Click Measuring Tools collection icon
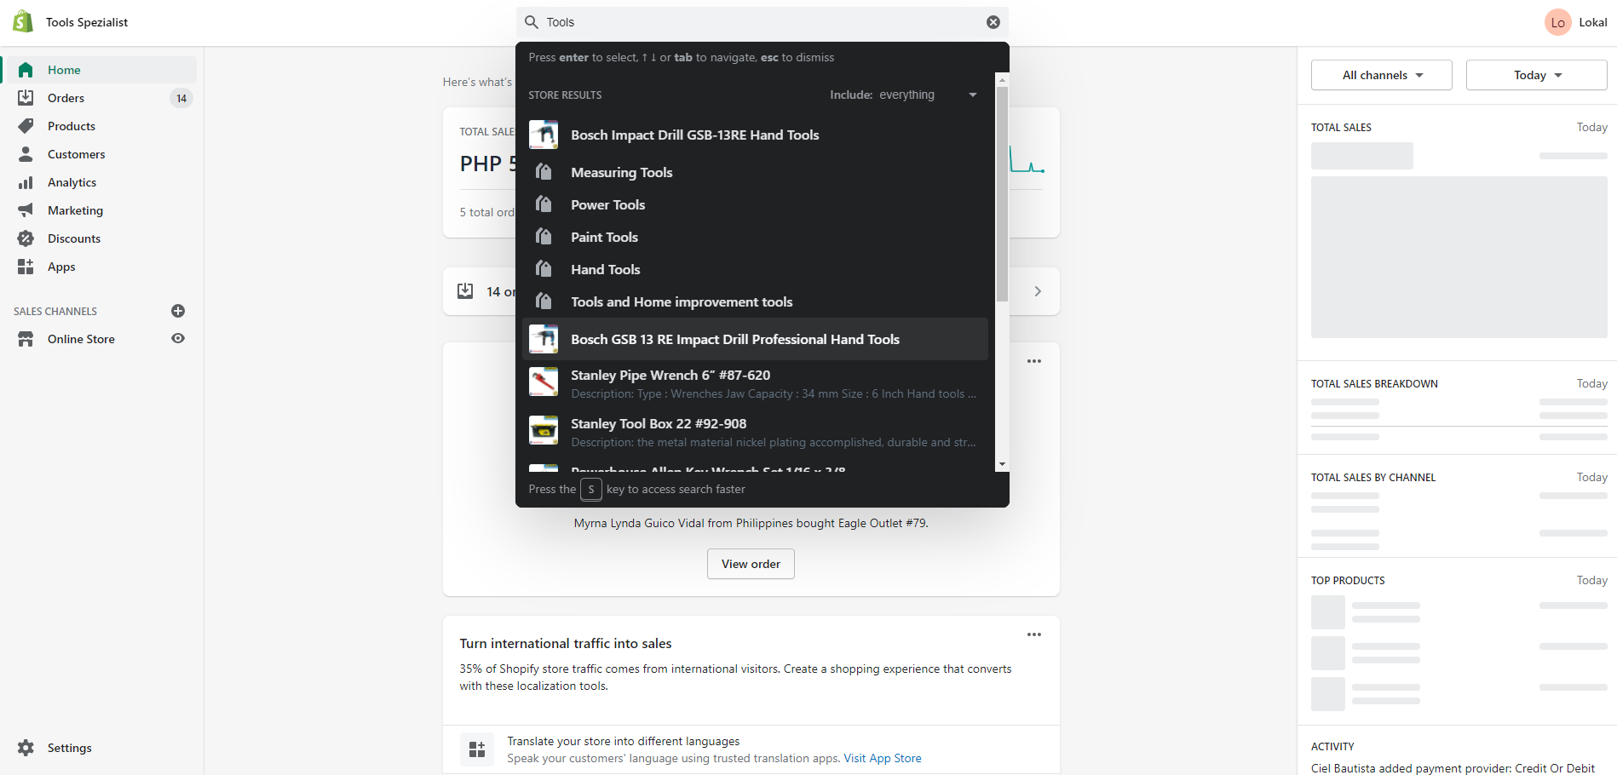Viewport: 1617px width, 775px height. [544, 172]
